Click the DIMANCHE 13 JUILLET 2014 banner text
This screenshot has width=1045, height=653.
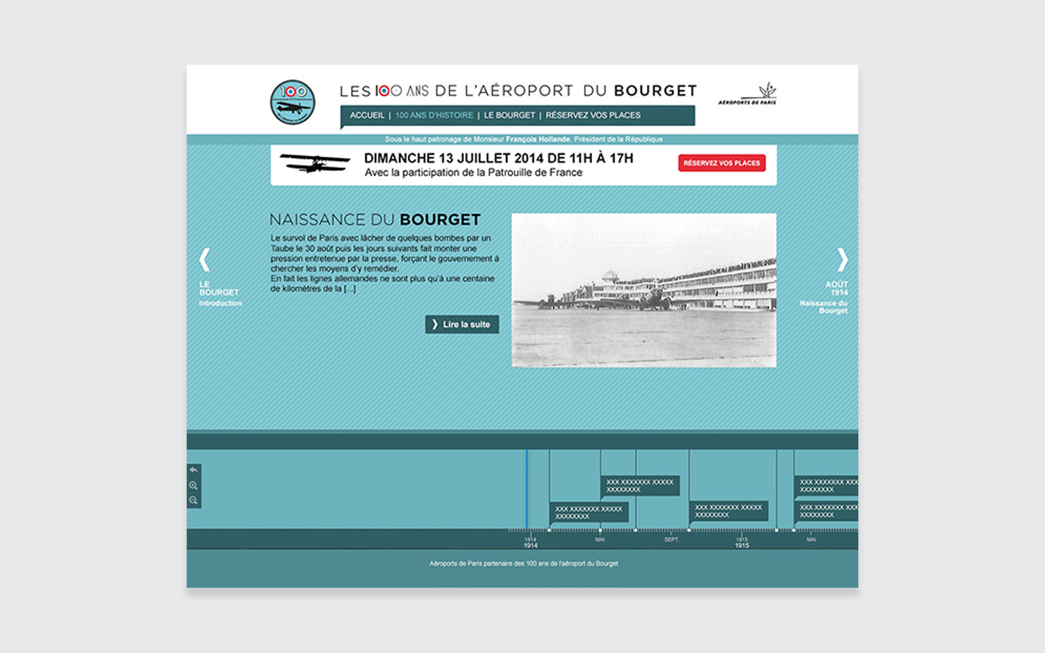(499, 158)
